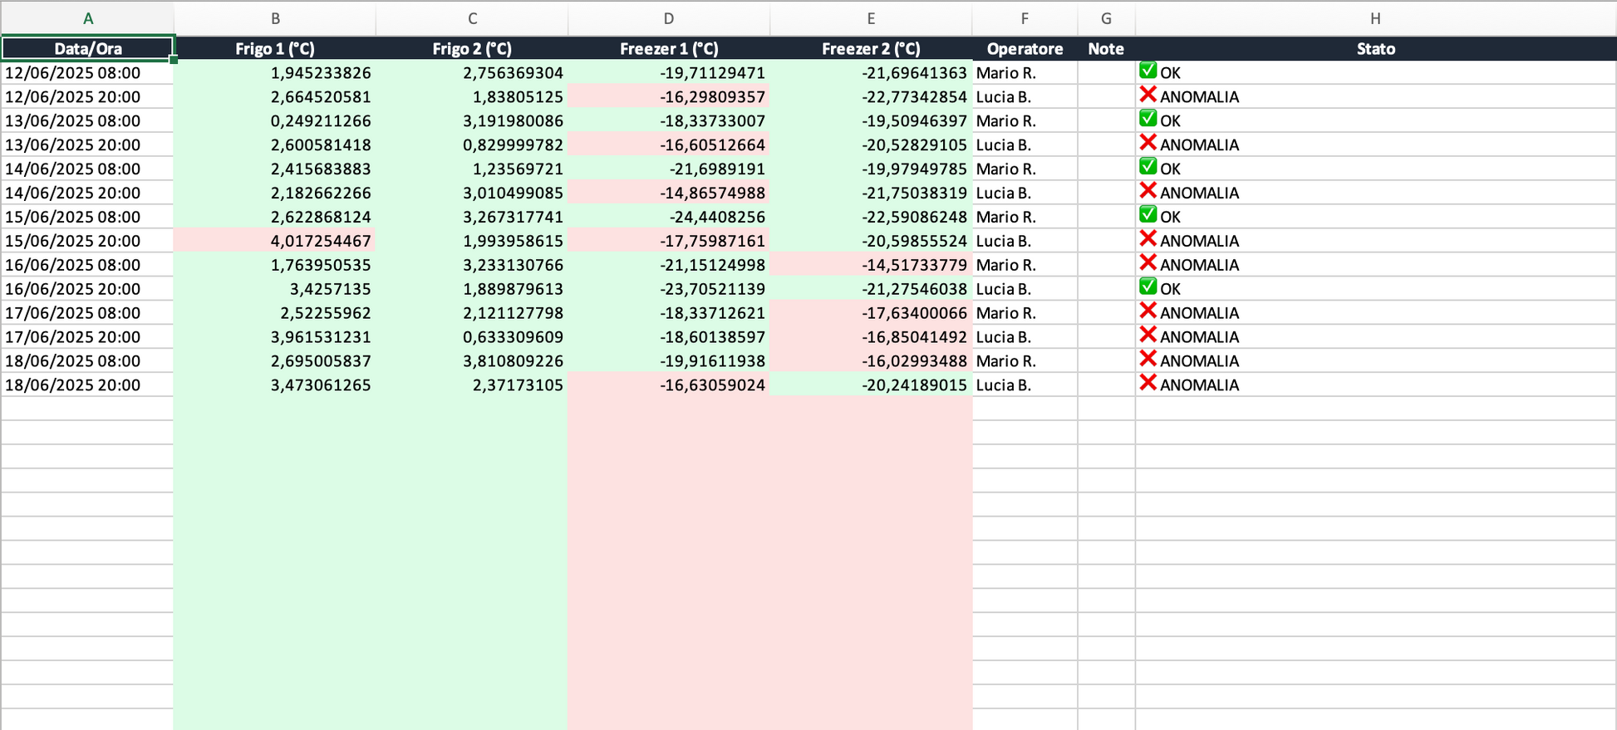Click the red X icon for 15/06/2025 20:00
The image size is (1617, 730).
[1148, 239]
